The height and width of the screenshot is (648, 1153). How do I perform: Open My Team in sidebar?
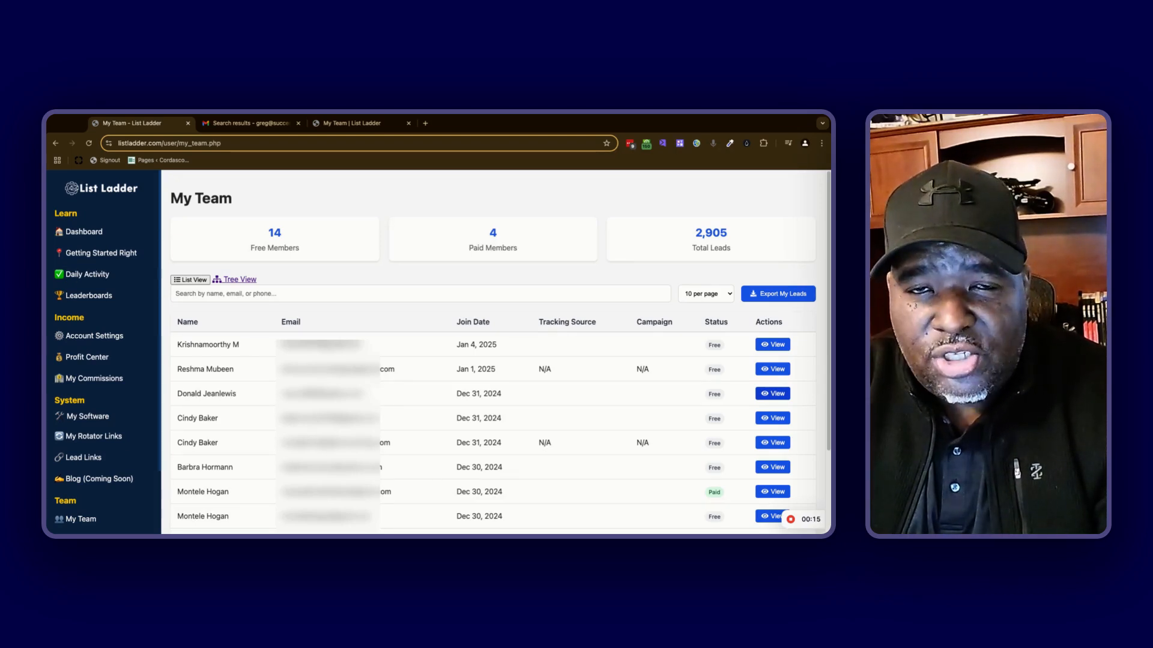click(76, 519)
